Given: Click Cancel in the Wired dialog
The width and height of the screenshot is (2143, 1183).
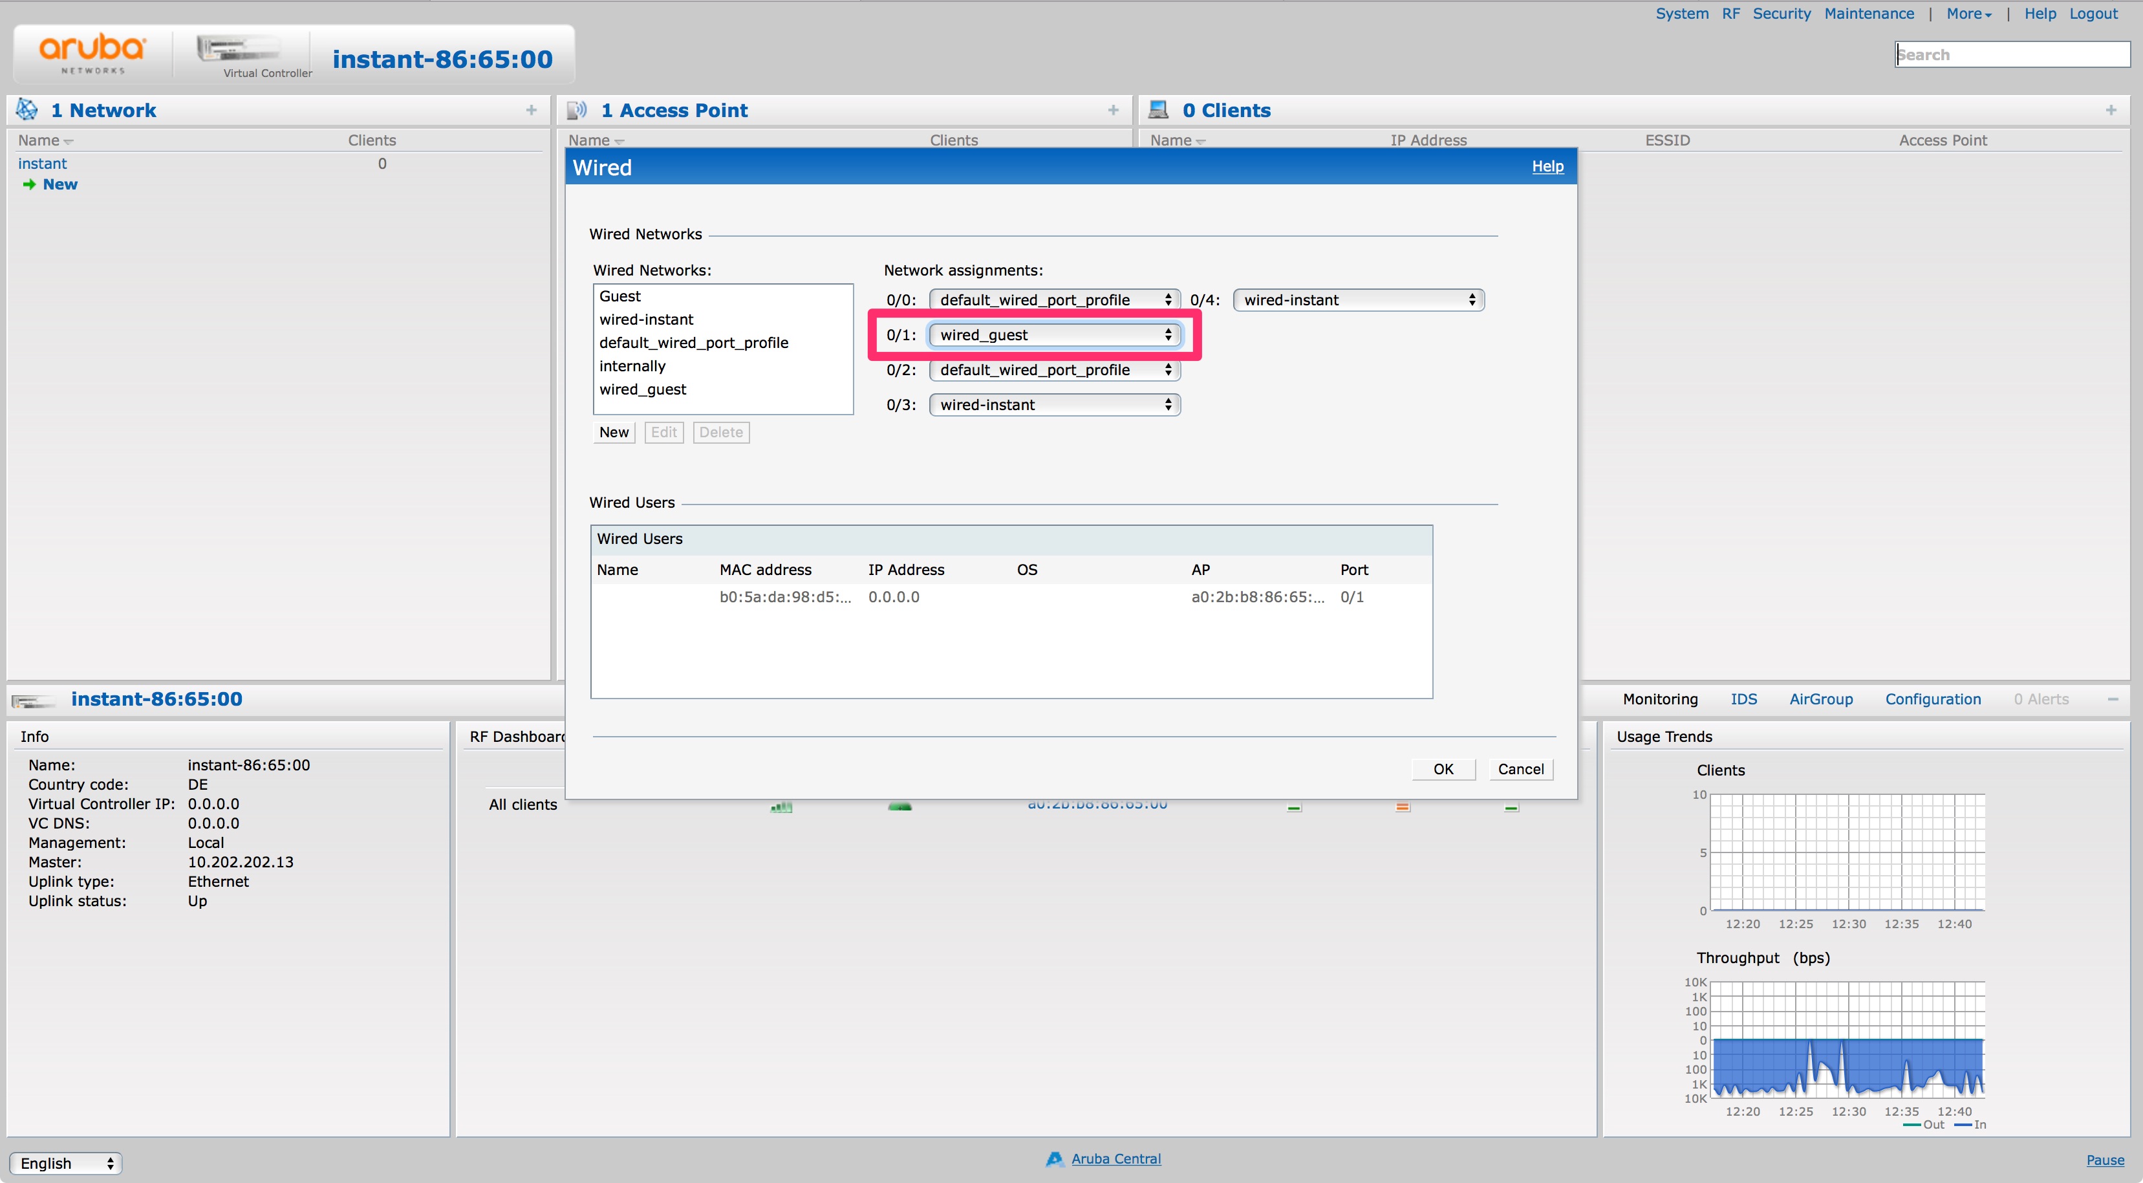Looking at the screenshot, I should 1521,768.
